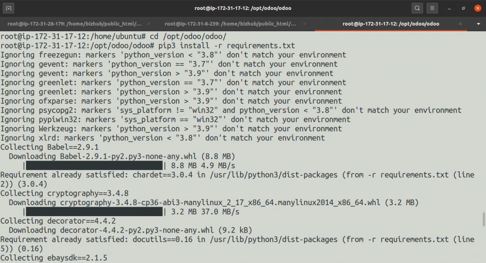This screenshot has height=263, width=486.
Task: Click the 'pip3 install -r requirements.txt' command
Action: [226, 46]
